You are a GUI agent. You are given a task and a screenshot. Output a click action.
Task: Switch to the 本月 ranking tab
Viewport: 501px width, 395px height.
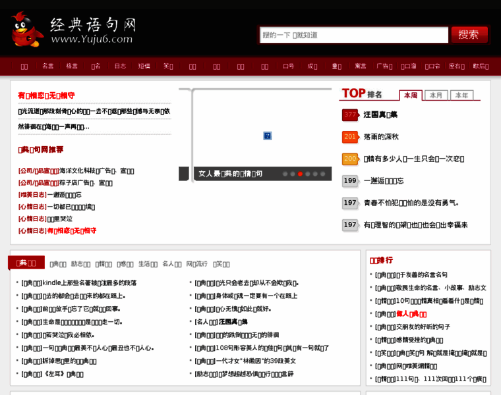tap(436, 95)
